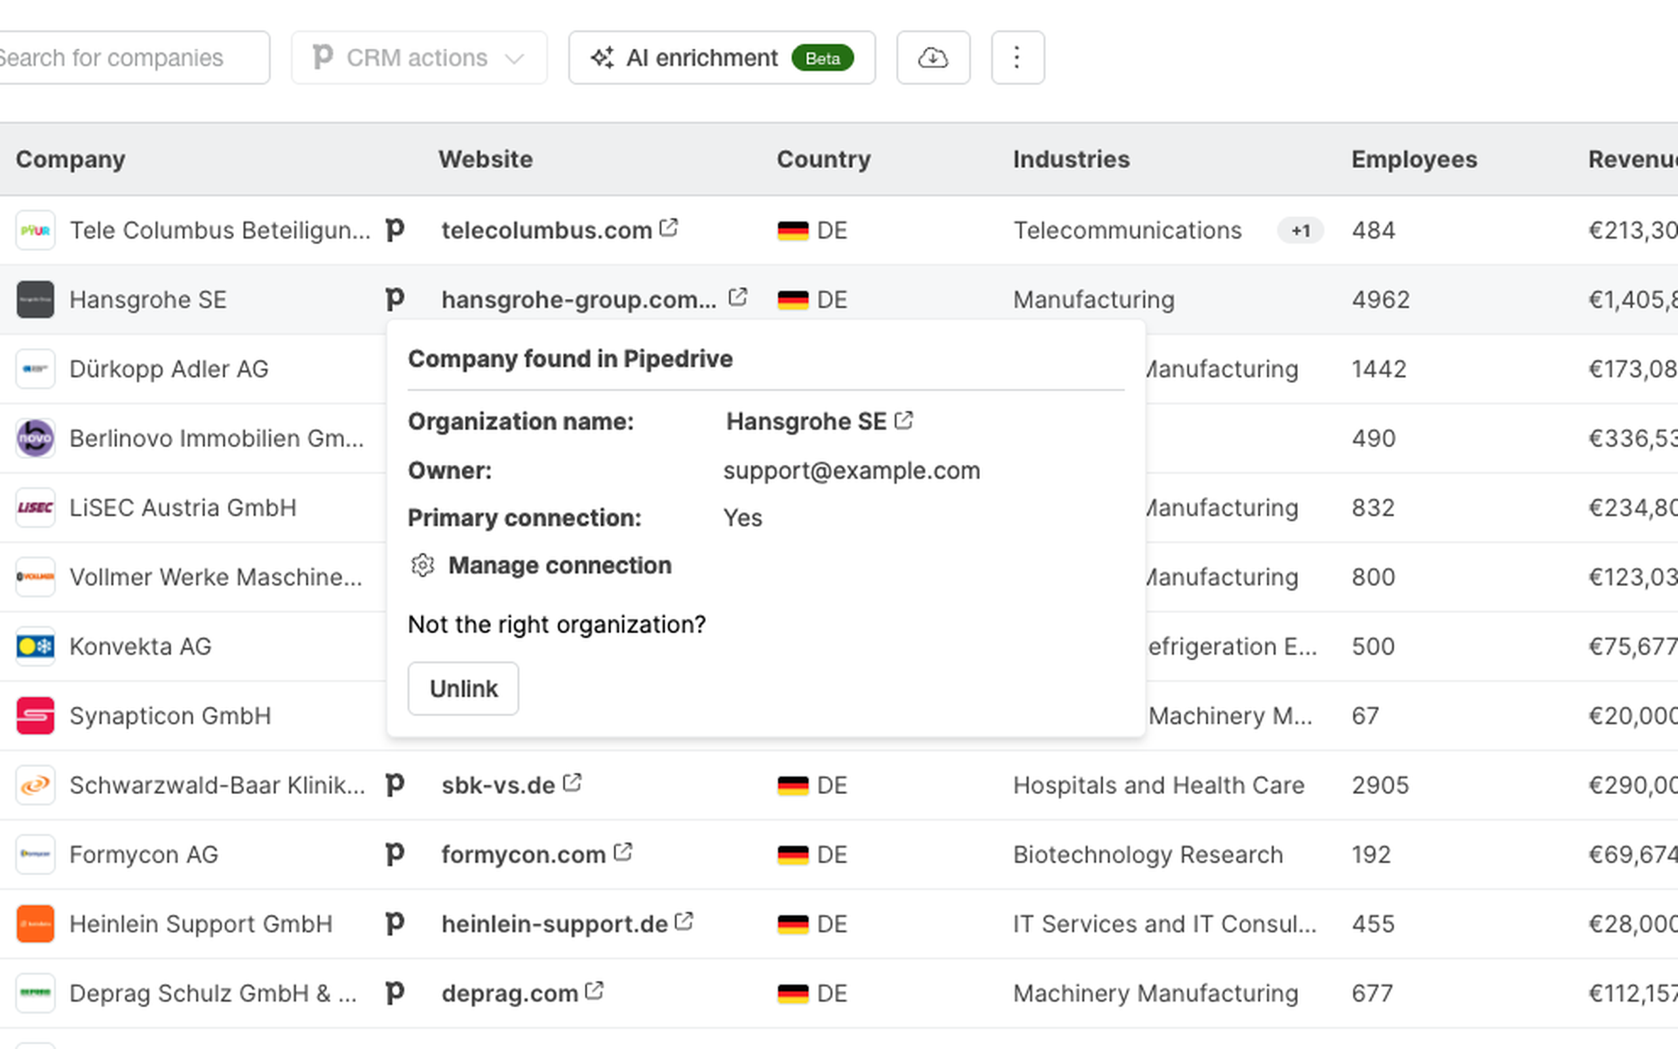Click the Heinlein Support GmbH logo
The height and width of the screenshot is (1049, 1678).
click(x=35, y=923)
